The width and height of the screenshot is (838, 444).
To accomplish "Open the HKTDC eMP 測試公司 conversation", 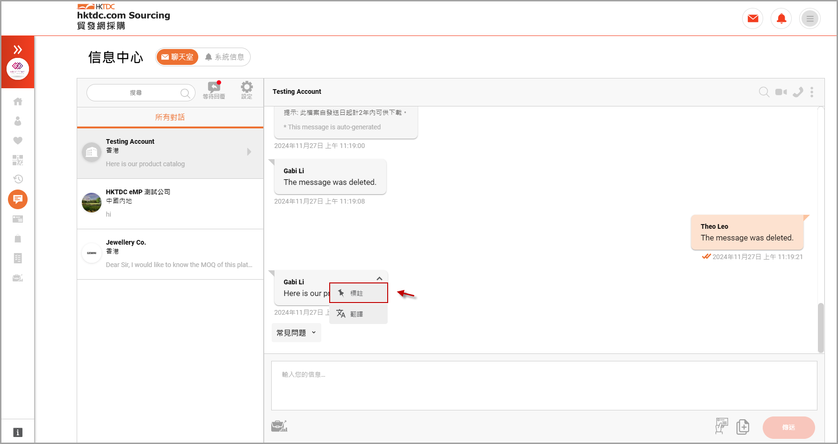I will [x=170, y=204].
